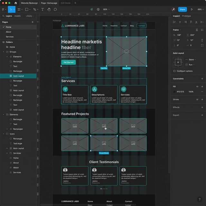This screenshot has width=206, height=206.
Task: Switch to the Prototype tab
Action: [186, 16]
